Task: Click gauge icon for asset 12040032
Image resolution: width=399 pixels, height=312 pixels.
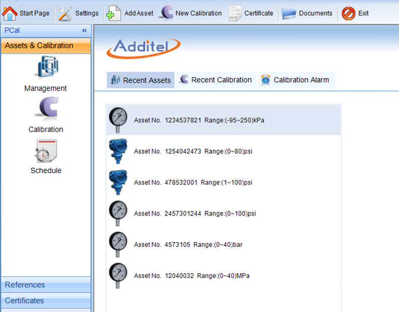Action: 118,276
